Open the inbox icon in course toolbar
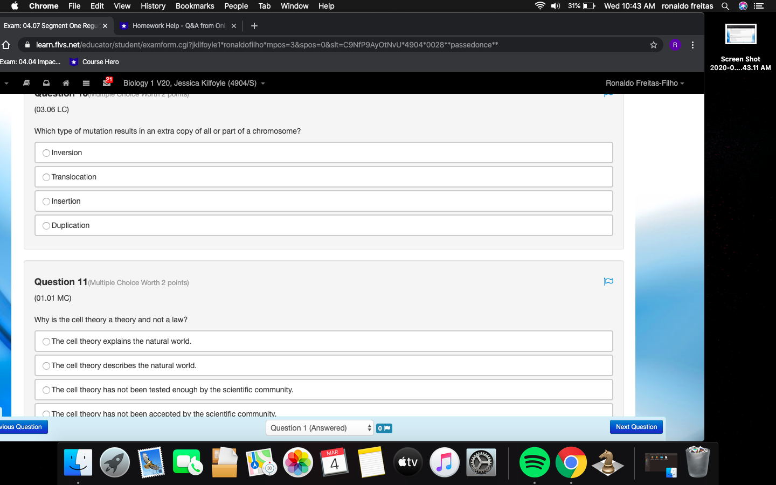The height and width of the screenshot is (485, 776). [46, 83]
